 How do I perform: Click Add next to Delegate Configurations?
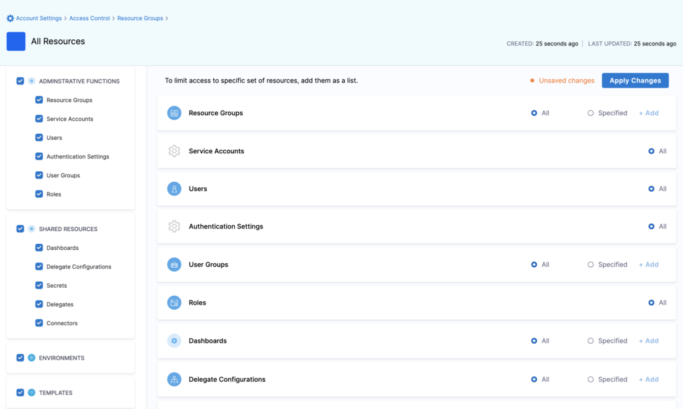coord(648,379)
